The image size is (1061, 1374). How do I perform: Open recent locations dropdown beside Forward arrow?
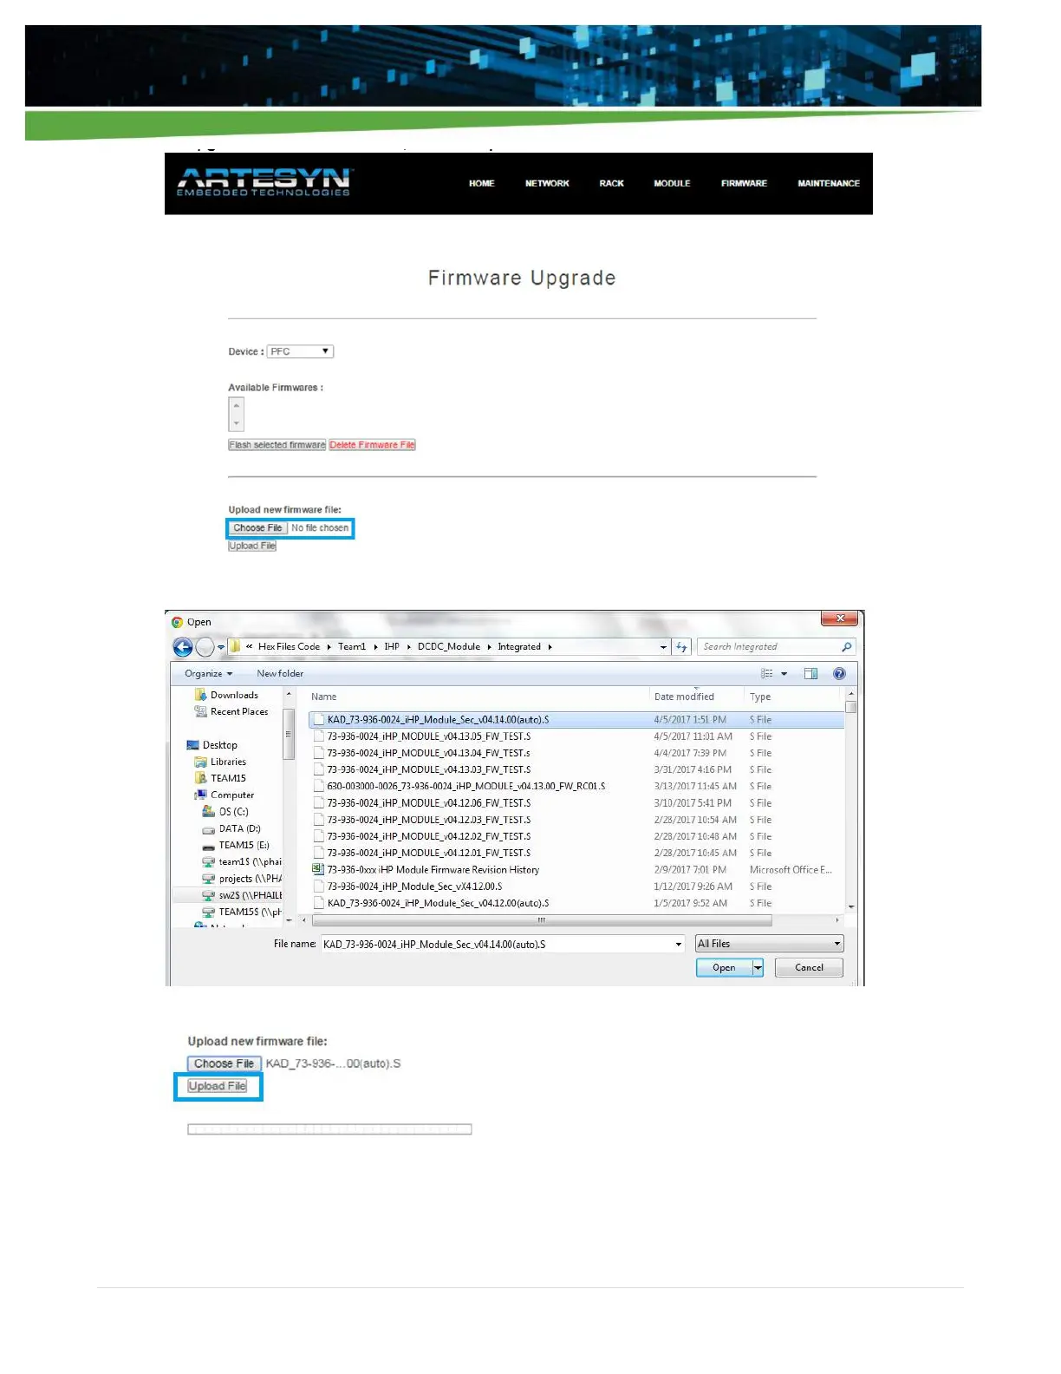tap(221, 647)
